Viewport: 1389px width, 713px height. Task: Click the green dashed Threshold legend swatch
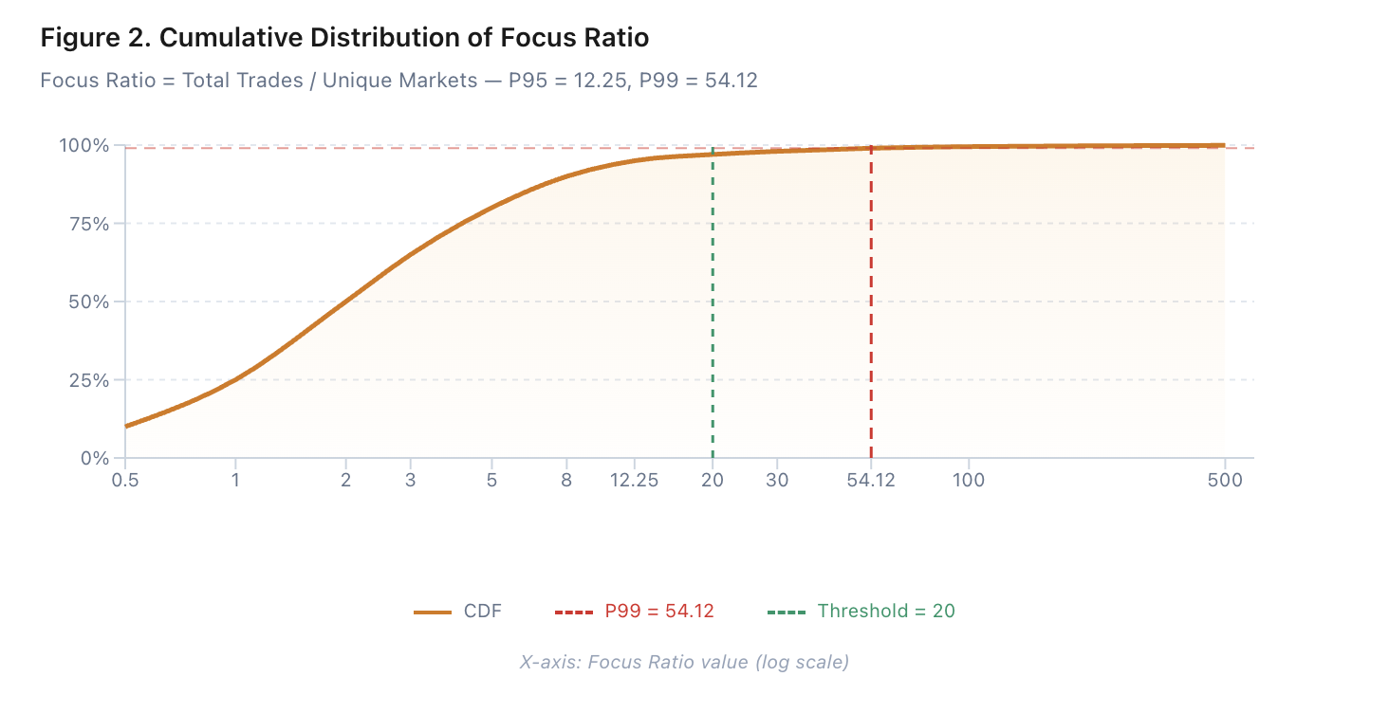tap(786, 612)
